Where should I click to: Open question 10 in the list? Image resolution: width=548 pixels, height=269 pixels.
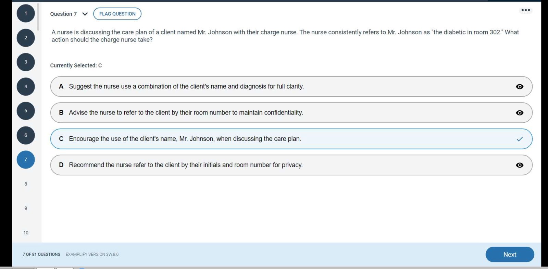pos(26,233)
